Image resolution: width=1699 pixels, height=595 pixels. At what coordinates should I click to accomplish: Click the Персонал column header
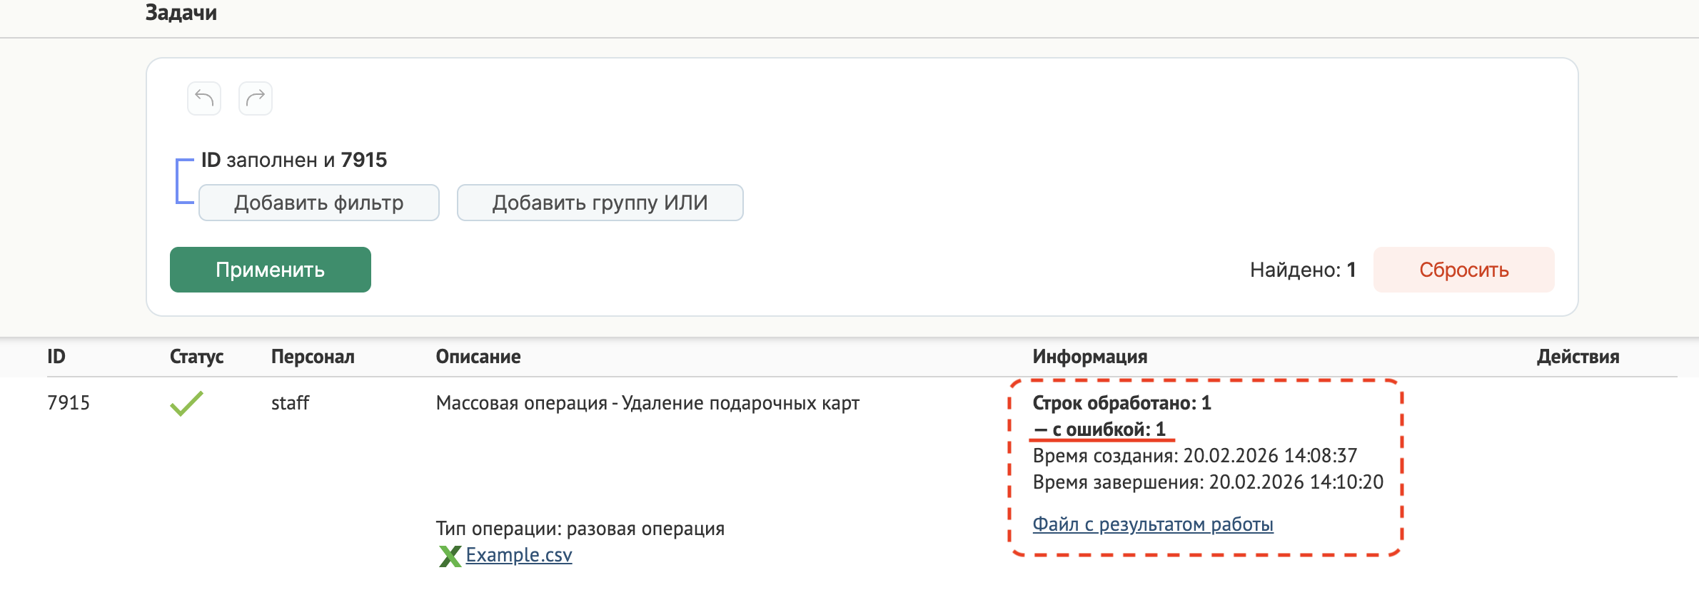pyautogui.click(x=313, y=357)
